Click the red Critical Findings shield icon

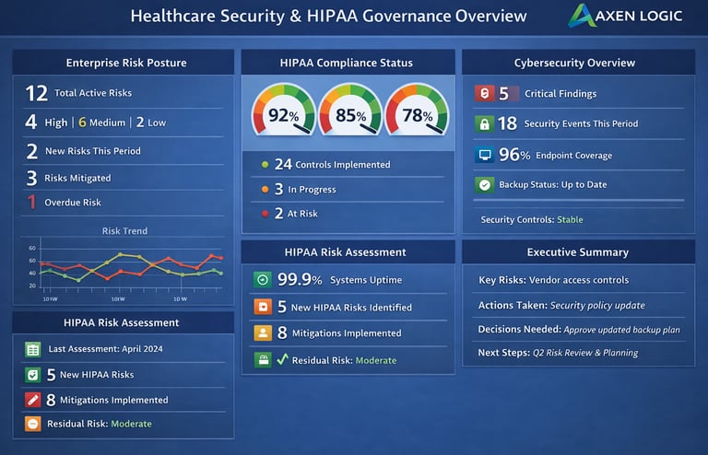coord(484,93)
